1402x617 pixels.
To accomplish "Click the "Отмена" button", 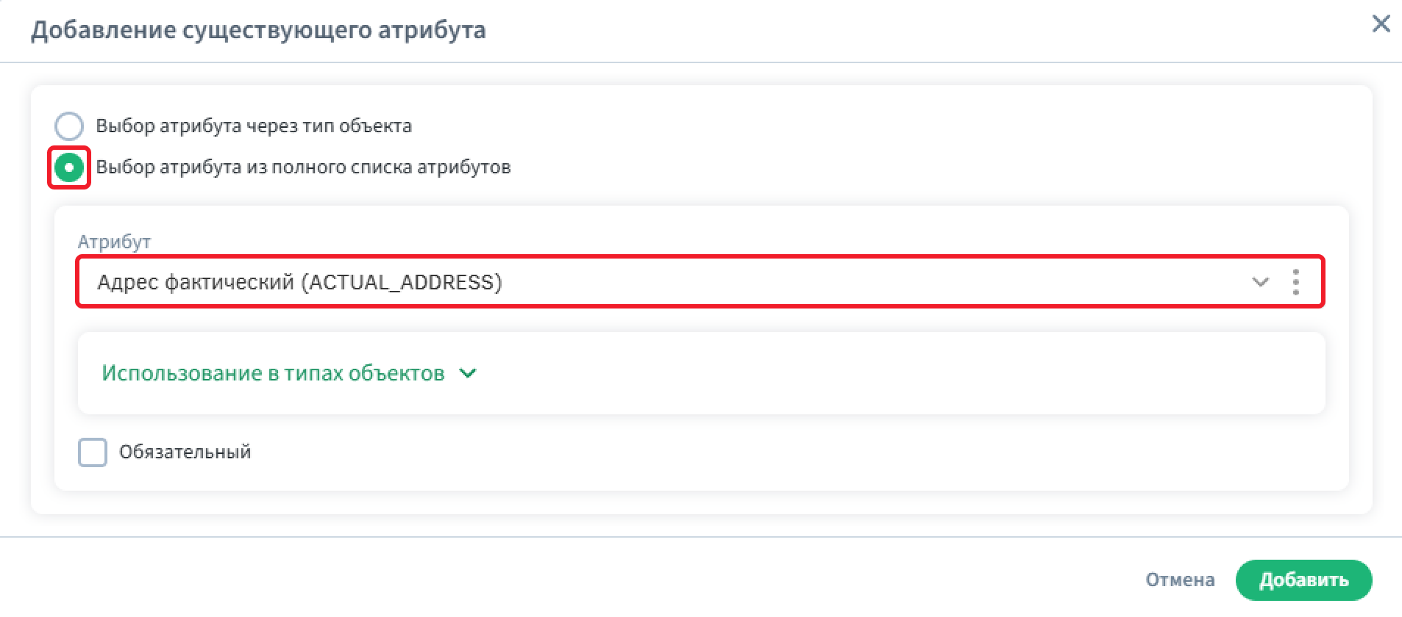I will 1179,580.
